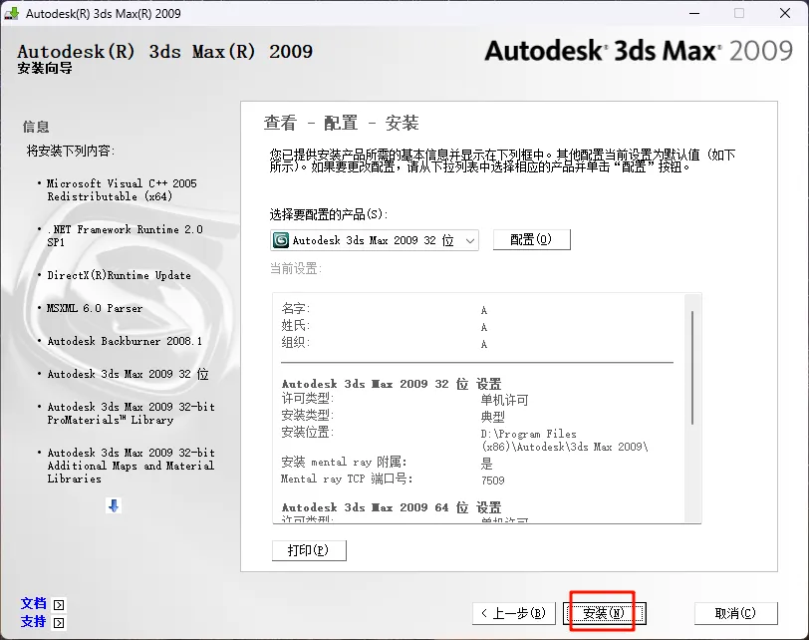Close the installer window

coord(785,13)
